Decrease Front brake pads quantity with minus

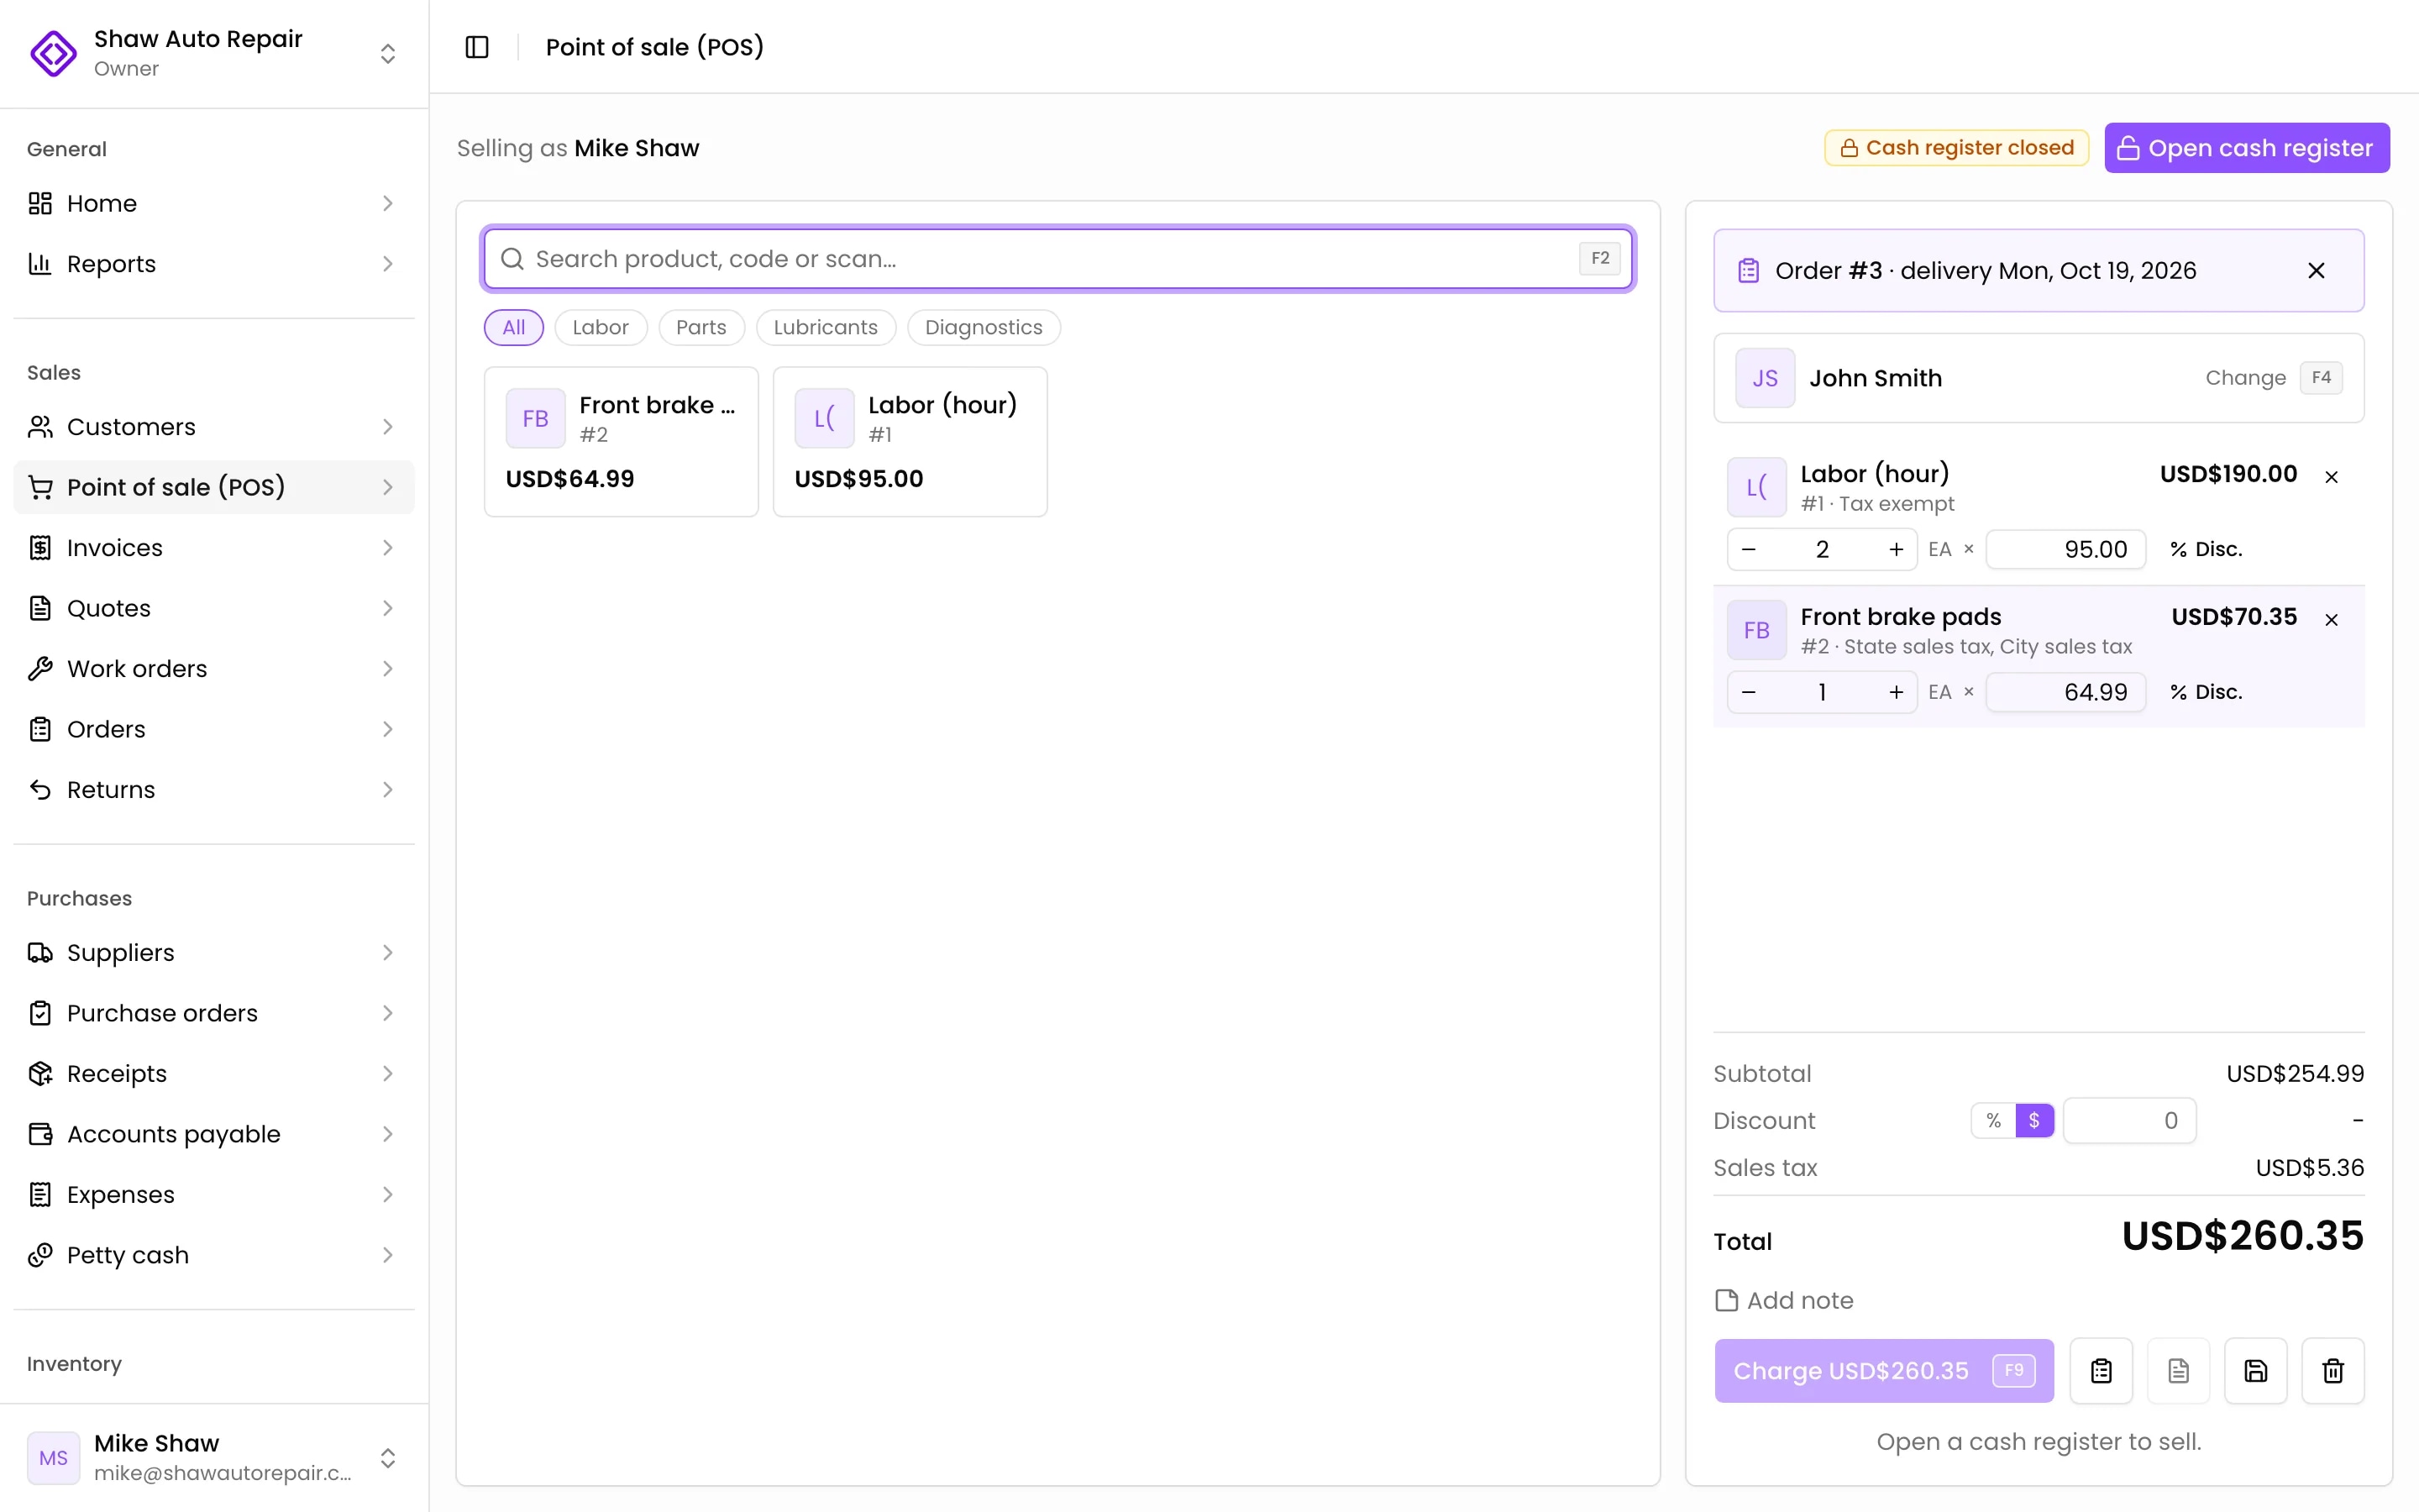pyautogui.click(x=1748, y=692)
